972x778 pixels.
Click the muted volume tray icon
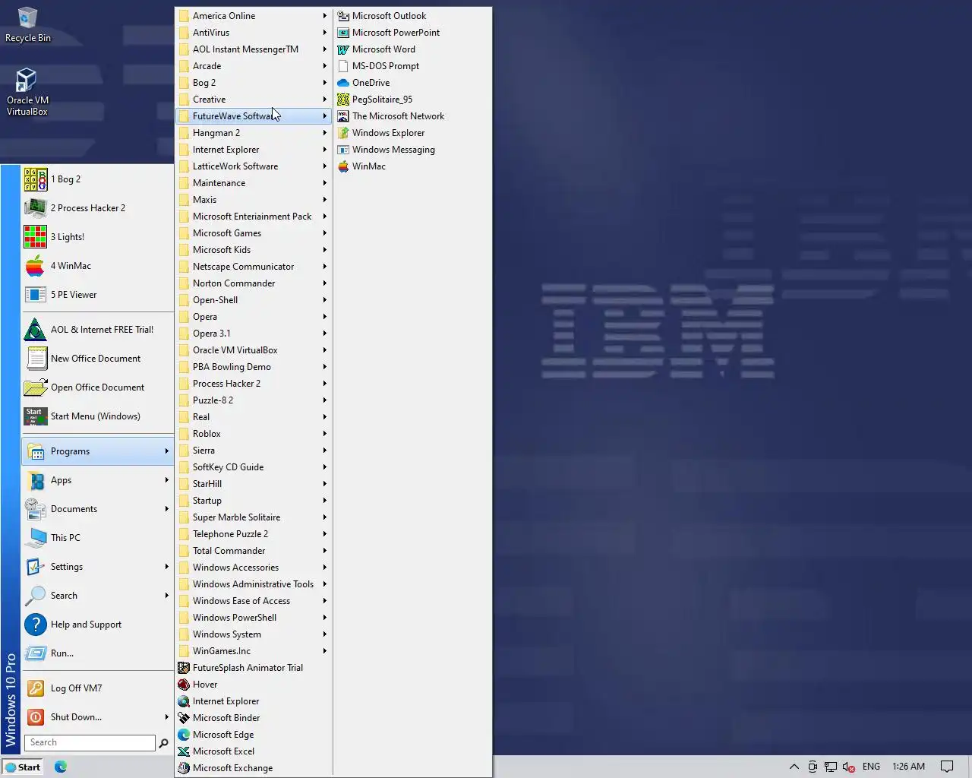pos(849,767)
